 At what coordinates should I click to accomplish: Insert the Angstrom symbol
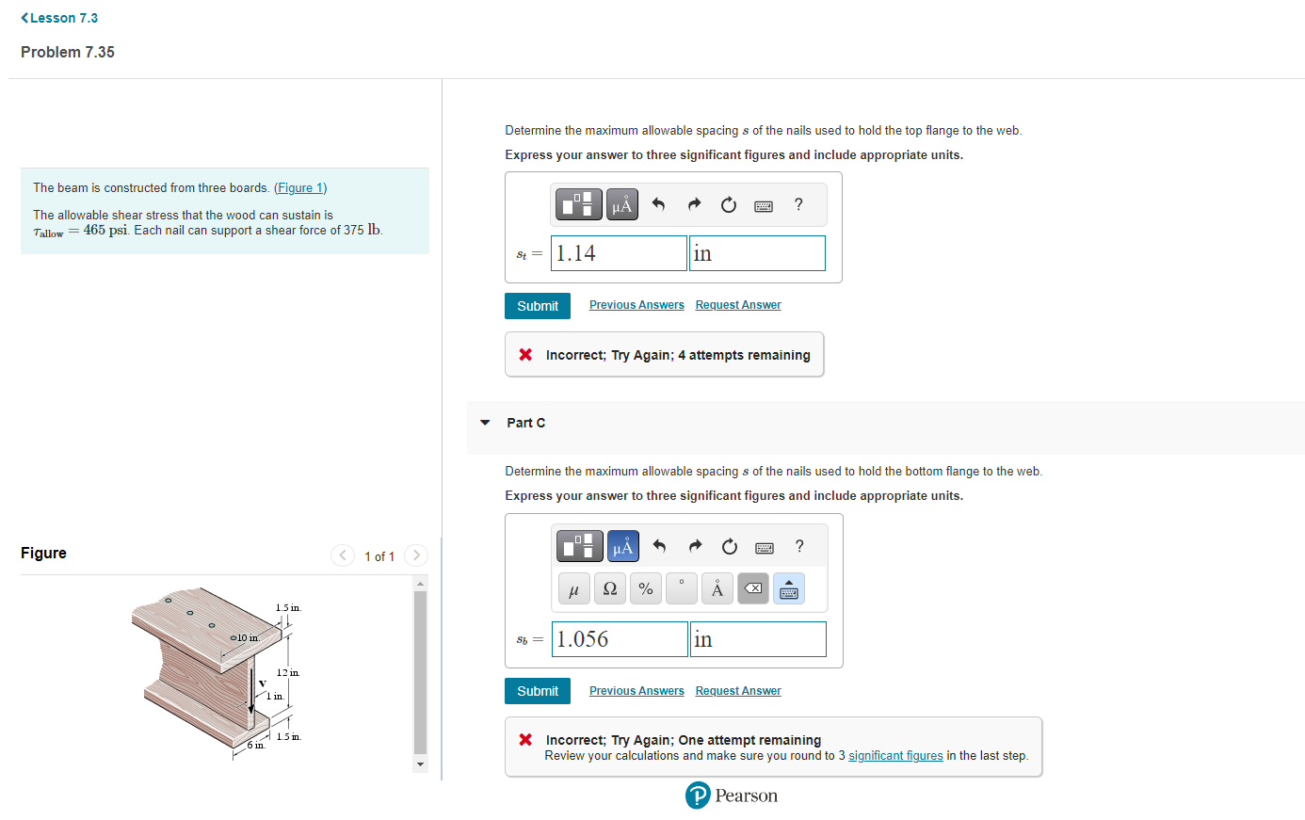[x=717, y=588]
